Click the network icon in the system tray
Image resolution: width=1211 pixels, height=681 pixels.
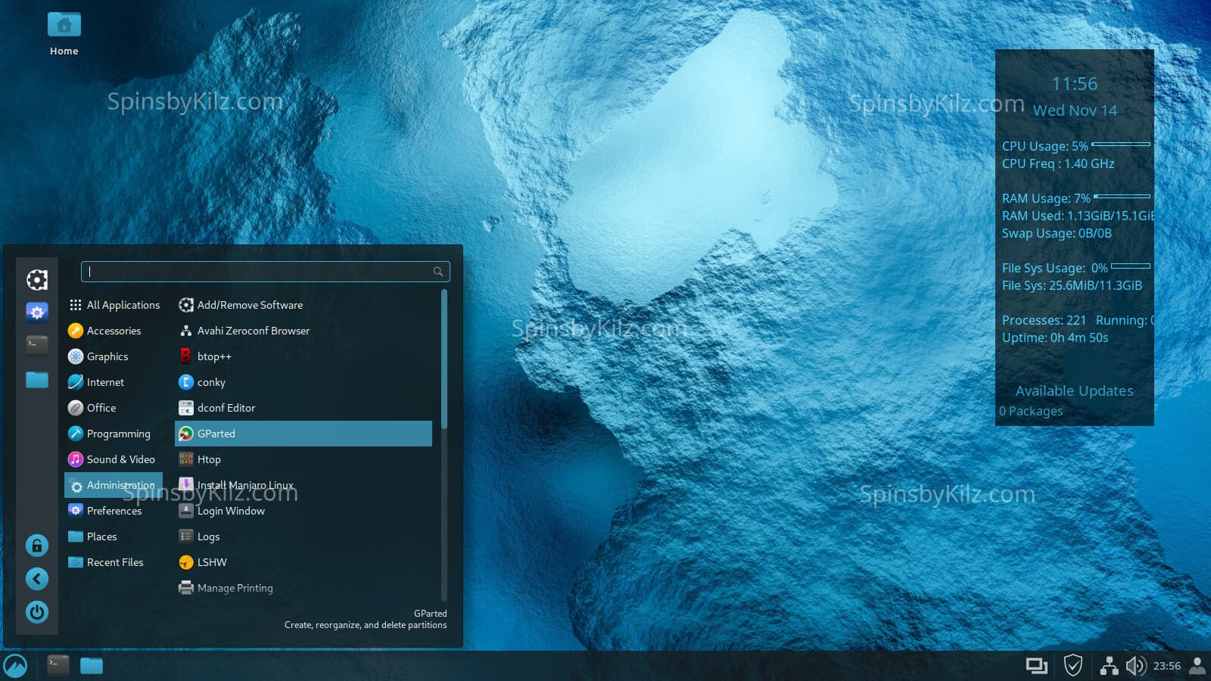click(1109, 666)
